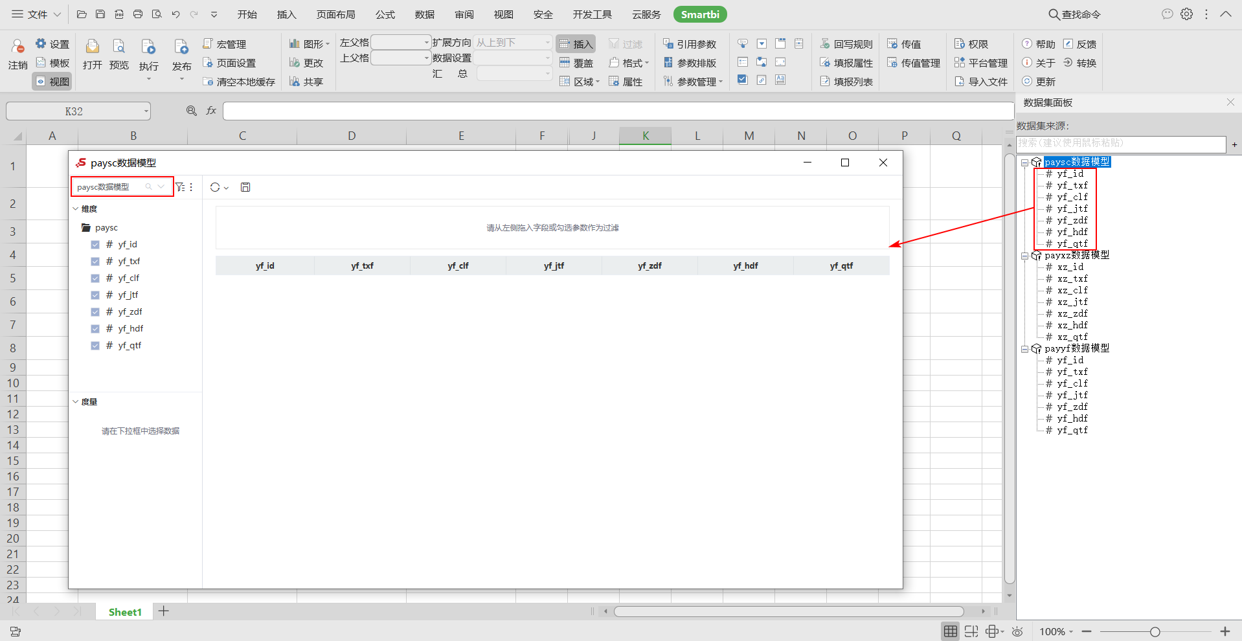Click the horizontal scrollbar of the sheet

pos(788,611)
